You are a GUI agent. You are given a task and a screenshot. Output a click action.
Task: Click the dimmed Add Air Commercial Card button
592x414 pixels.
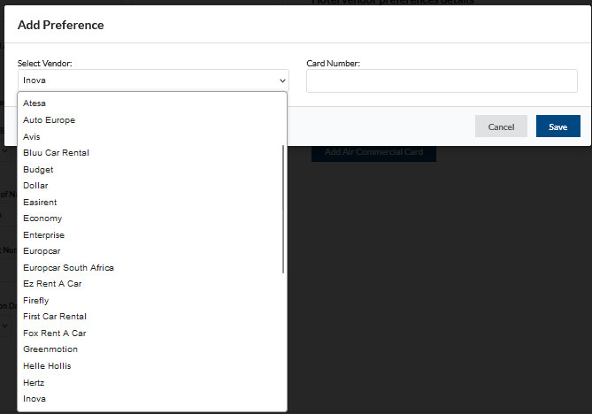(373, 152)
